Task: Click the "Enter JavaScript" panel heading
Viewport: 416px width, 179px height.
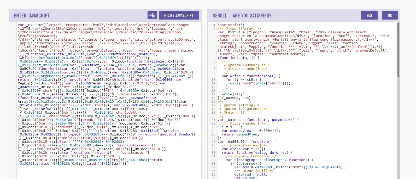Action: (x=32, y=16)
